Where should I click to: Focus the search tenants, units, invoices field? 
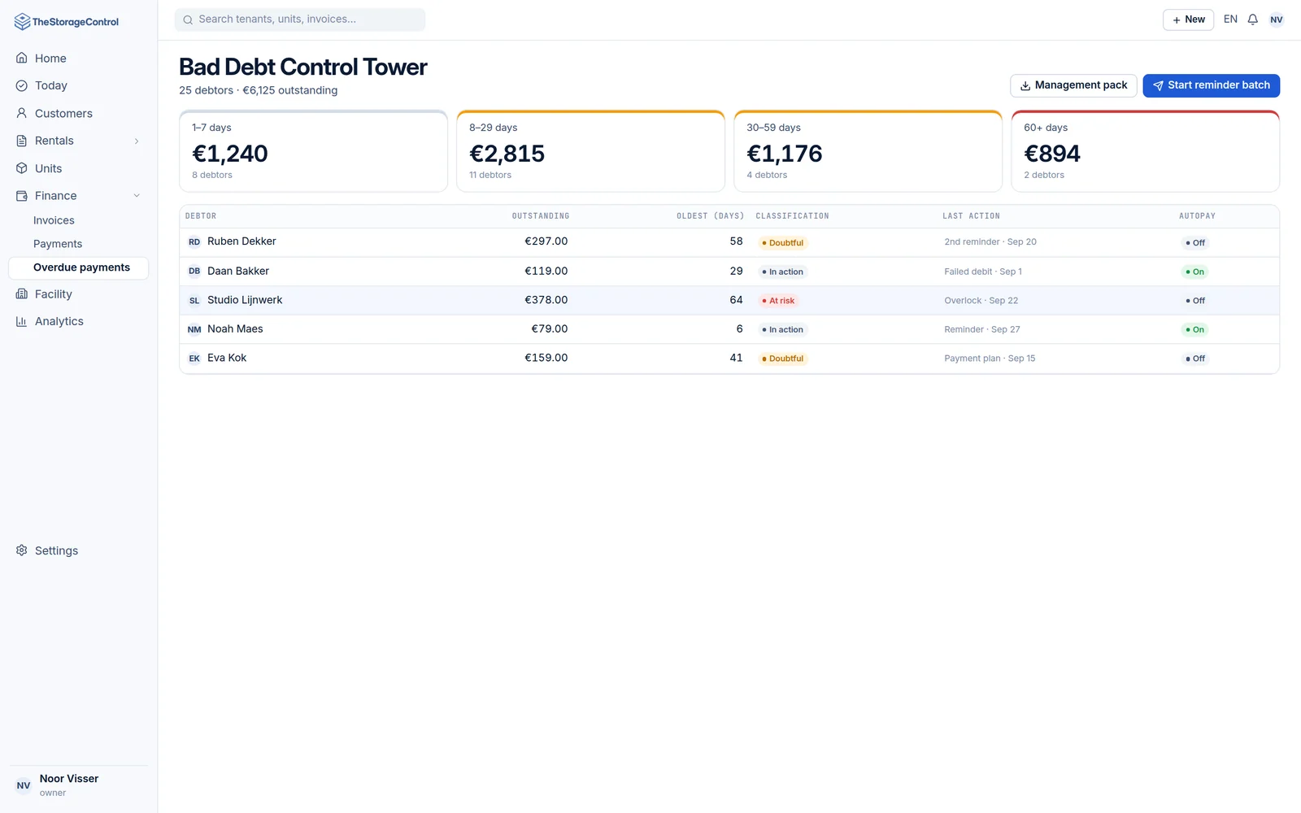[300, 20]
